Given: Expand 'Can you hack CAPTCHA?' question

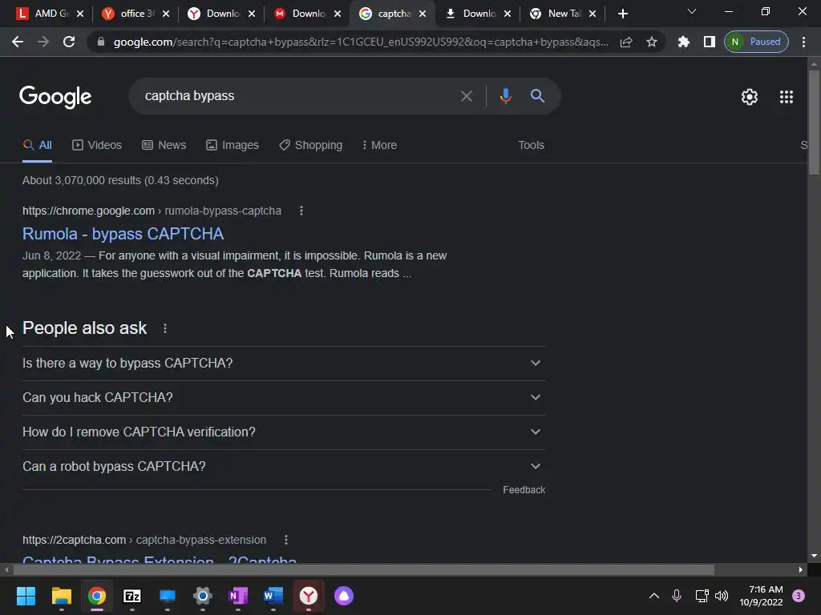Looking at the screenshot, I should pyautogui.click(x=284, y=398).
